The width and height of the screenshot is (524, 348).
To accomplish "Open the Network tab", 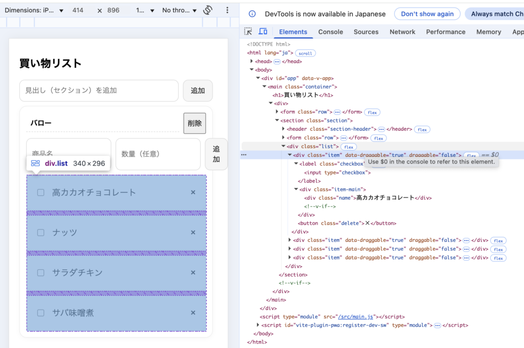I will [402, 32].
